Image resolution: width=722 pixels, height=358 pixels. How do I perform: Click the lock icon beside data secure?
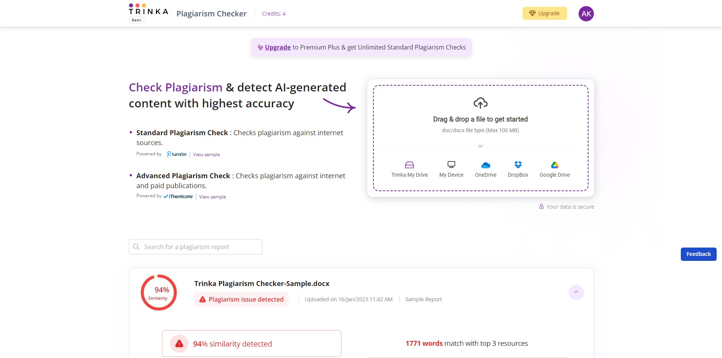coord(541,206)
